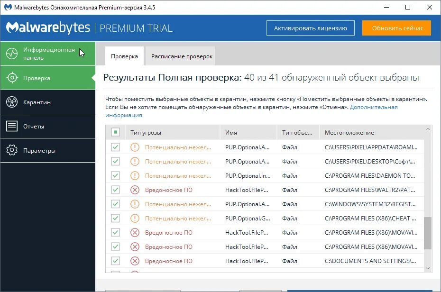Uncheck the C:\USERS\PIXEL\DESKTOP row checkbox
The image size is (441, 292).
click(x=115, y=161)
